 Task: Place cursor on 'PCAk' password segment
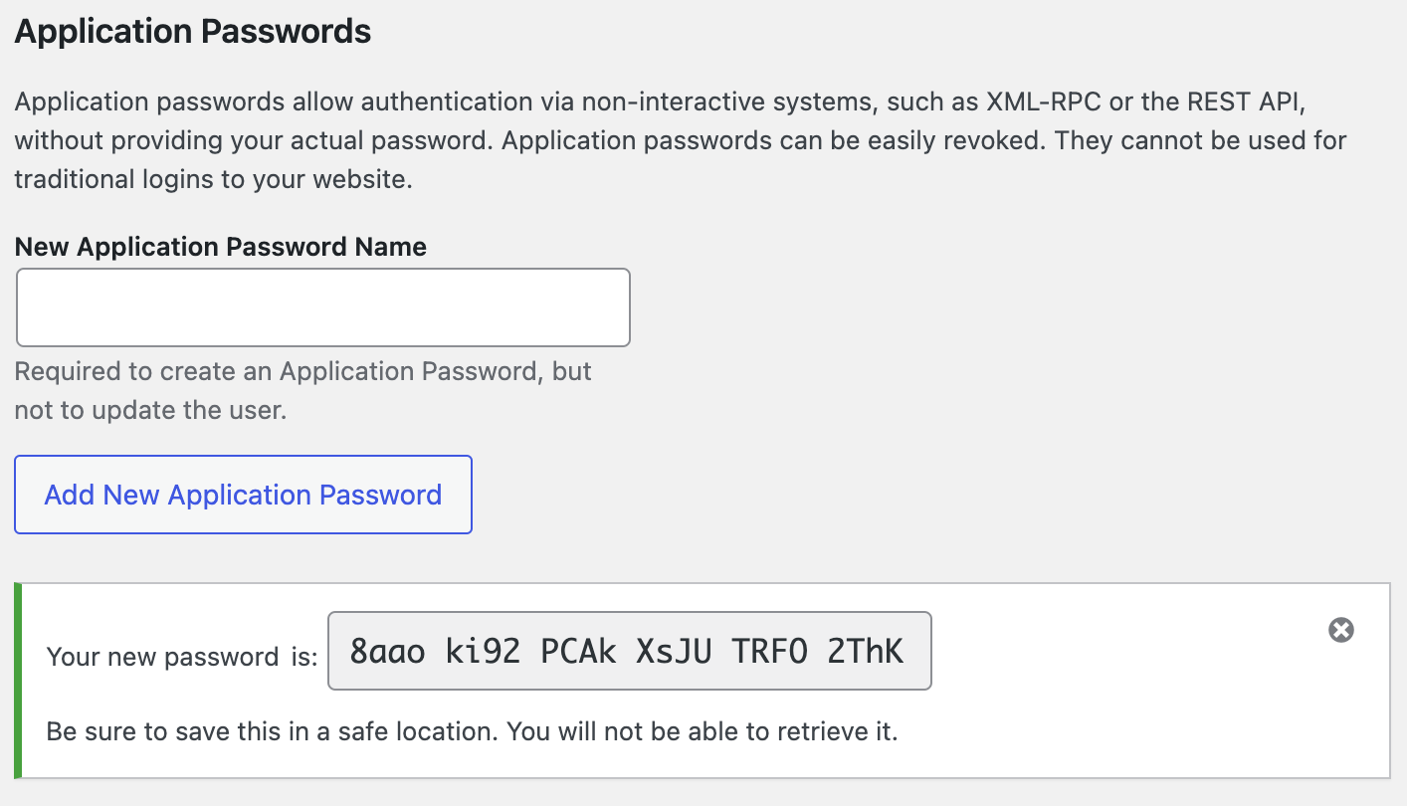pos(579,651)
